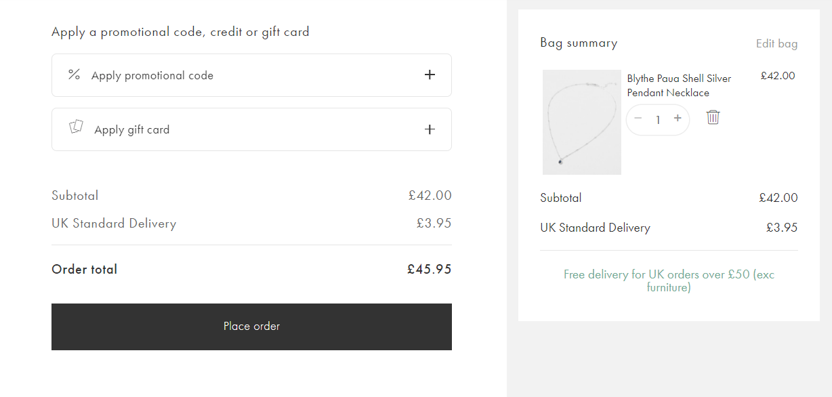The image size is (832, 397).
Task: Click the quantity value field showing 1
Action: [x=657, y=119]
